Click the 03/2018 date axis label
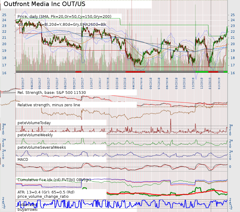Viewport: 240px width, 212px height. point(125,84)
